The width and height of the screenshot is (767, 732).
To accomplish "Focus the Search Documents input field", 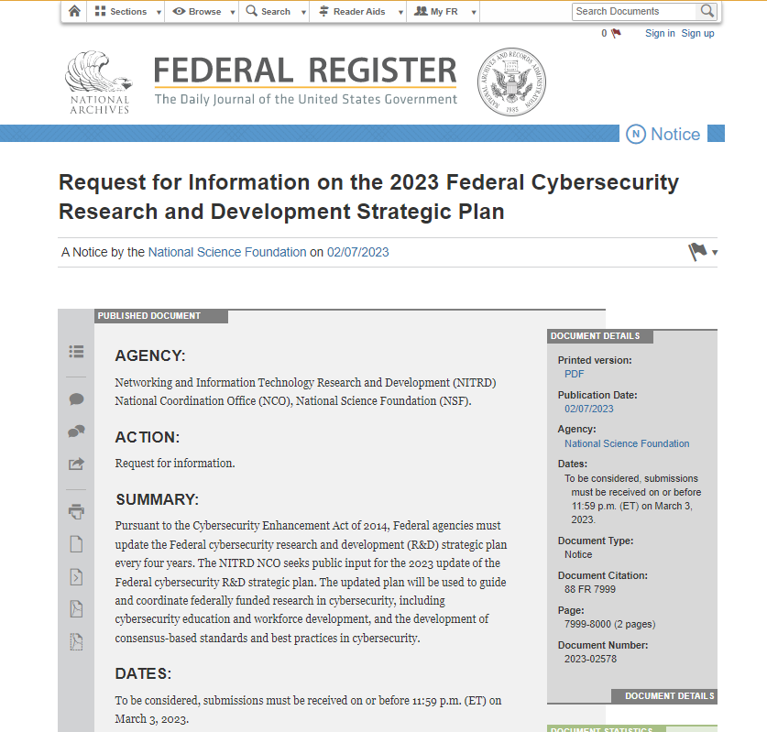I will point(634,11).
